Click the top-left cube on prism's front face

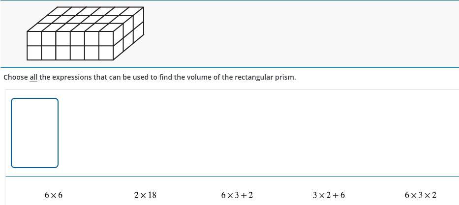(x=34, y=38)
